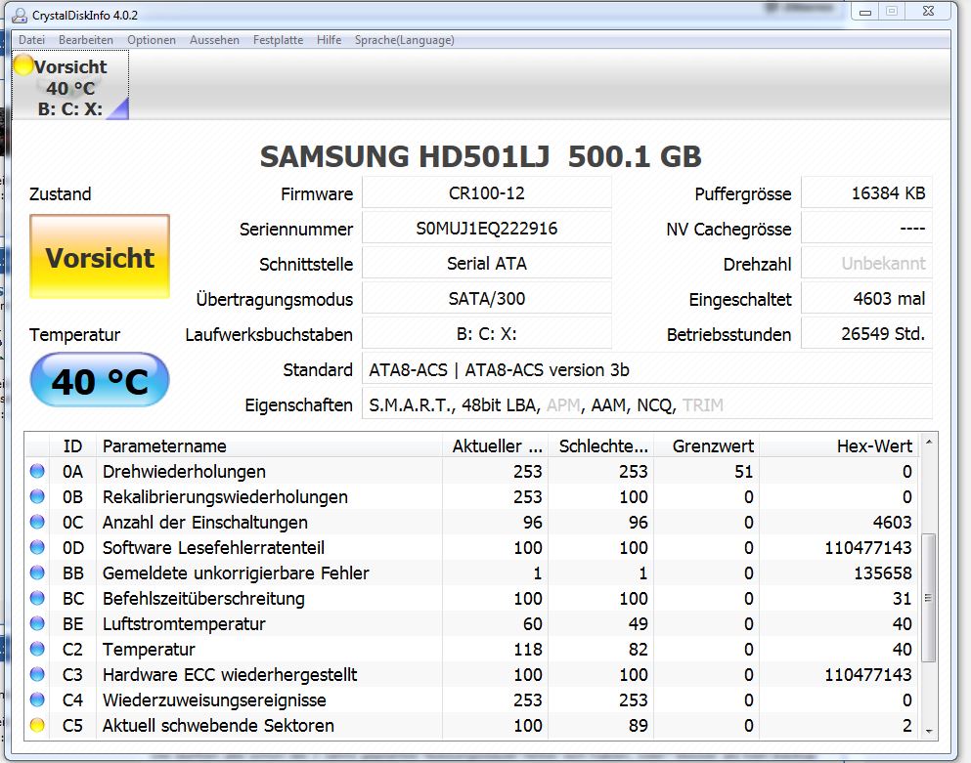Image resolution: width=971 pixels, height=763 pixels.
Task: Click the yellow status ball in disk tab
Action: (23, 65)
